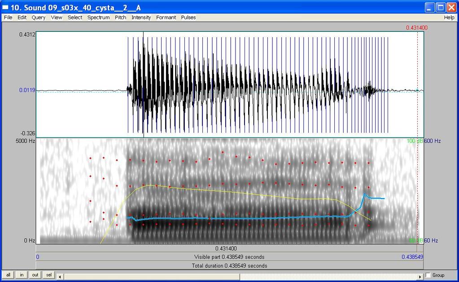This screenshot has width=459, height=282.
Task: Click the horizontal scrollbar thumb
Action: pyautogui.click(x=151, y=277)
